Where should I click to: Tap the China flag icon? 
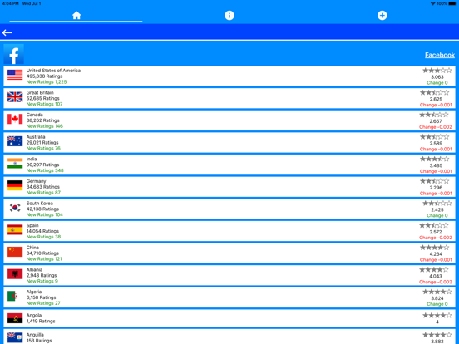(x=15, y=252)
